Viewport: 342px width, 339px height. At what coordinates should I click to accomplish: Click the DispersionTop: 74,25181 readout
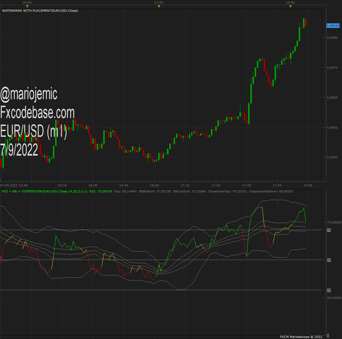click(228, 191)
